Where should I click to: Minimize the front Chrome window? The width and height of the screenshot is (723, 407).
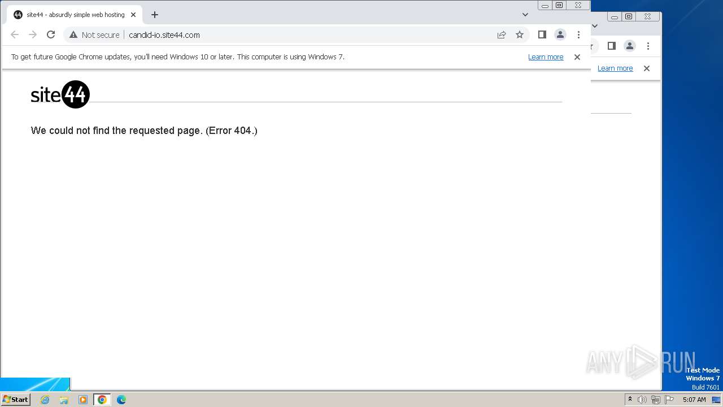point(545,5)
